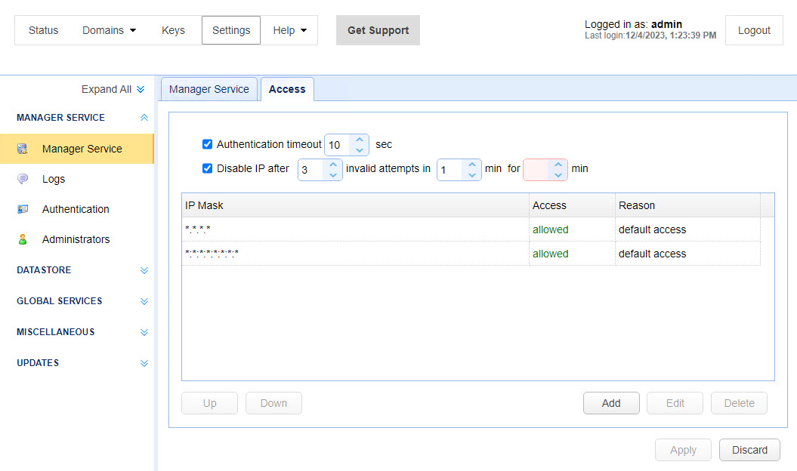Click the Add button
The width and height of the screenshot is (797, 471).
pyautogui.click(x=611, y=403)
